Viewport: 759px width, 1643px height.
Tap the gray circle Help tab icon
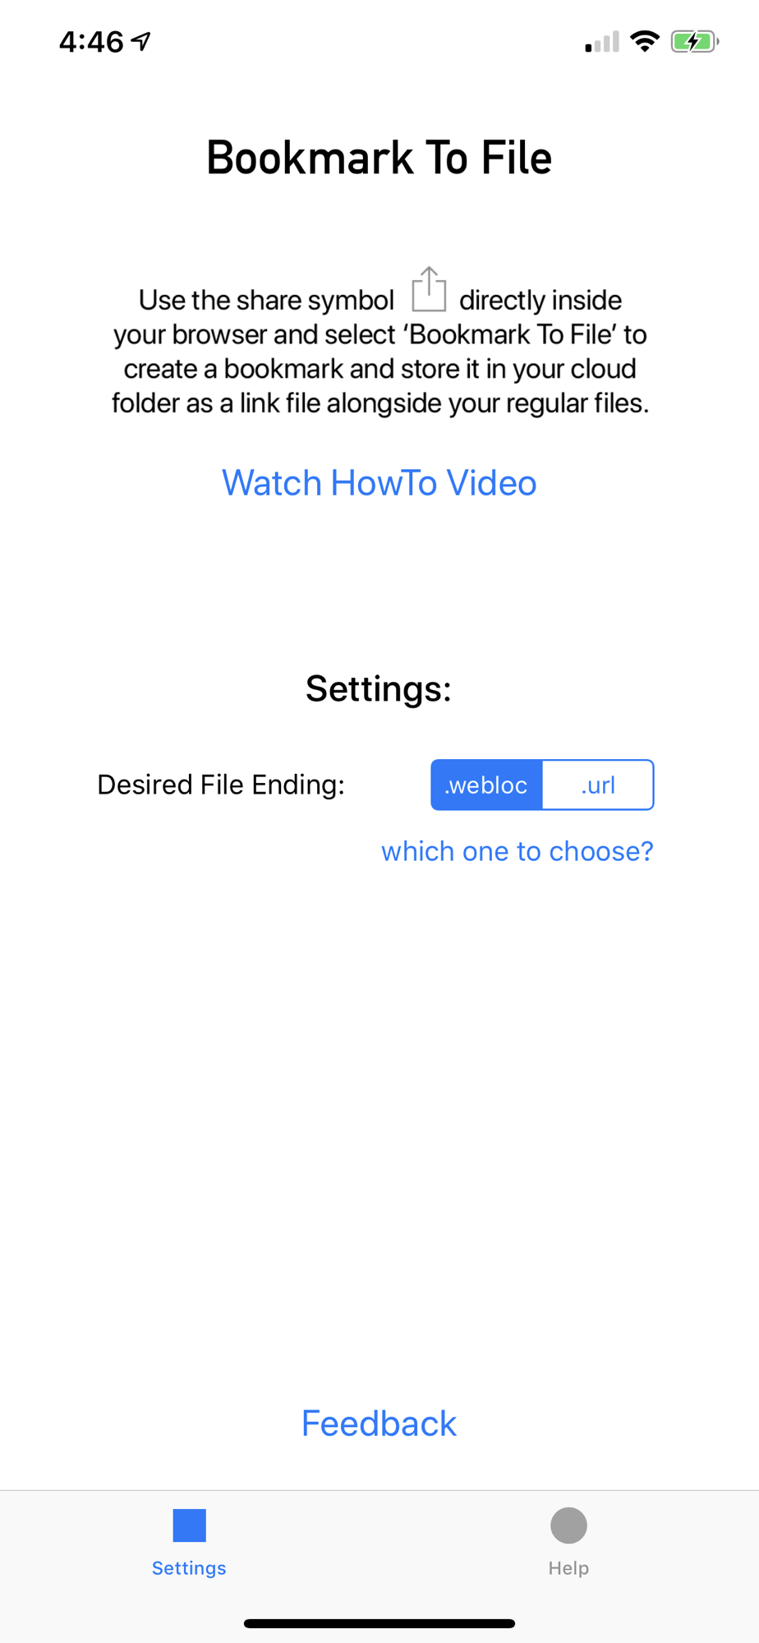[568, 1526]
